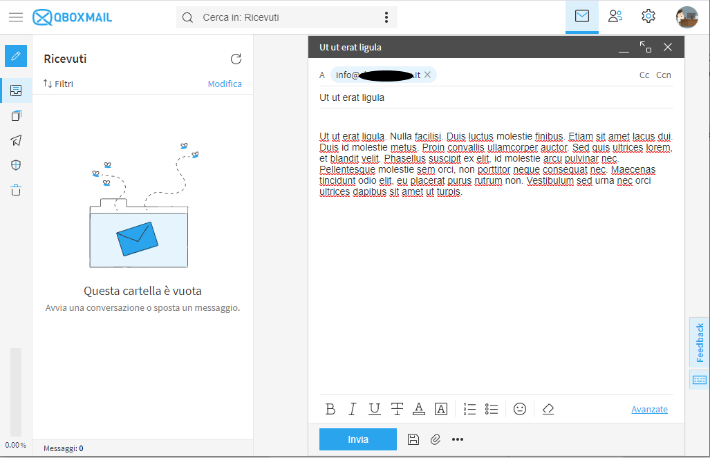Click the compose new message pencil icon
This screenshot has height=458, width=710.
(x=16, y=56)
